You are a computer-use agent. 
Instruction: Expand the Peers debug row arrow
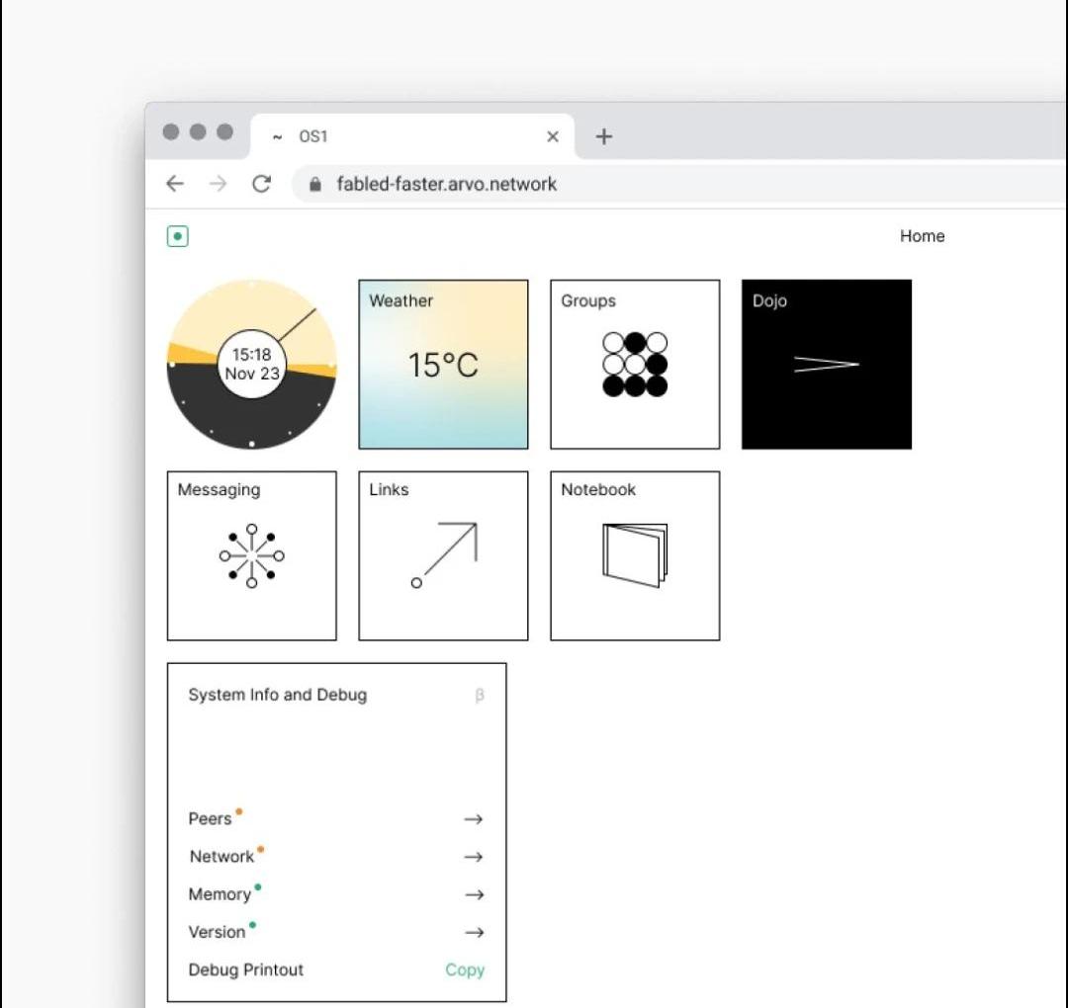pos(474,819)
